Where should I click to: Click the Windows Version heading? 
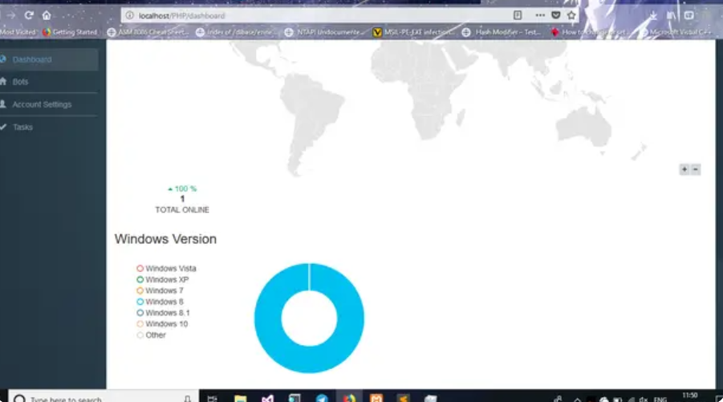point(165,239)
